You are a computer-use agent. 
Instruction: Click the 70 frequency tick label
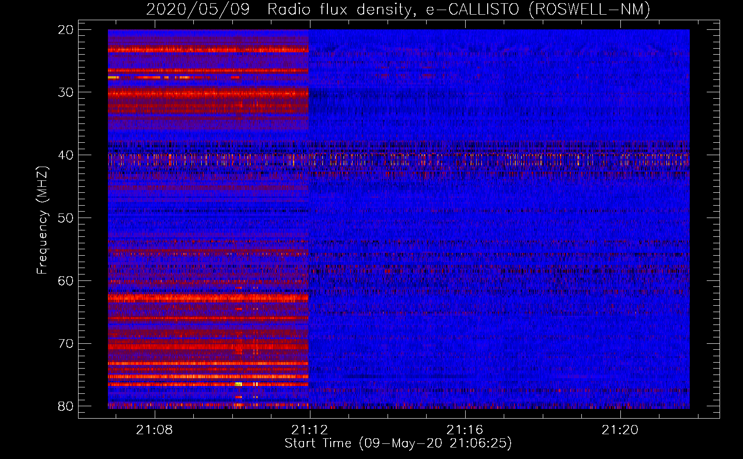(66, 344)
